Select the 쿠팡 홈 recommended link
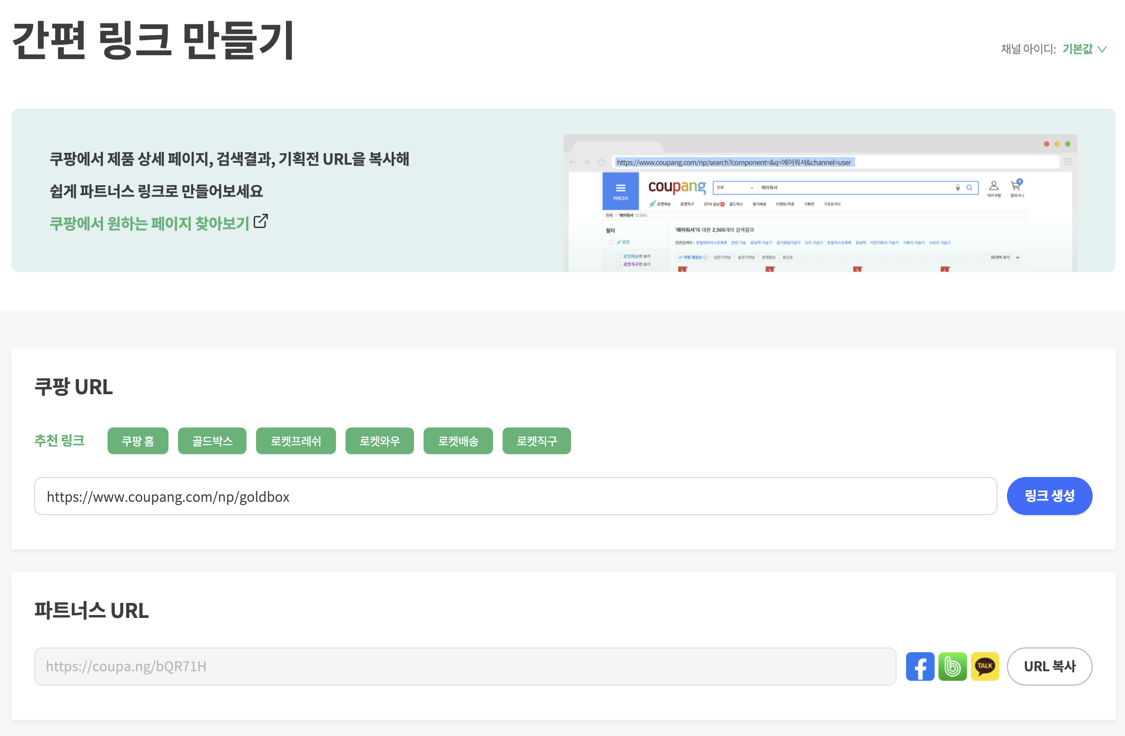 [x=138, y=441]
